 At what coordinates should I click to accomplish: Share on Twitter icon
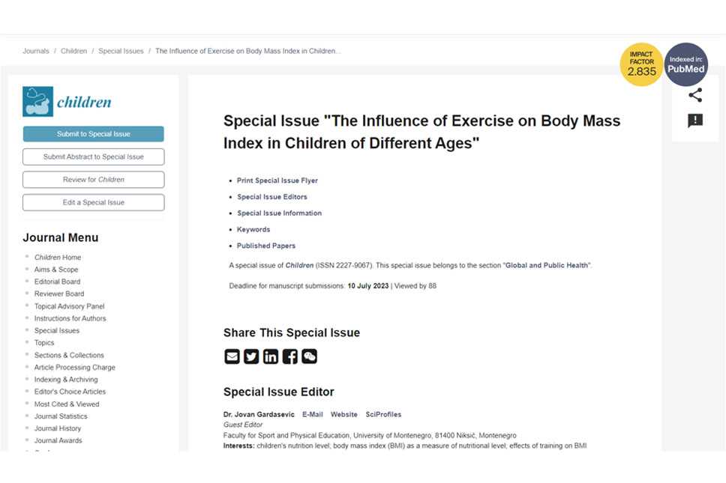[251, 356]
